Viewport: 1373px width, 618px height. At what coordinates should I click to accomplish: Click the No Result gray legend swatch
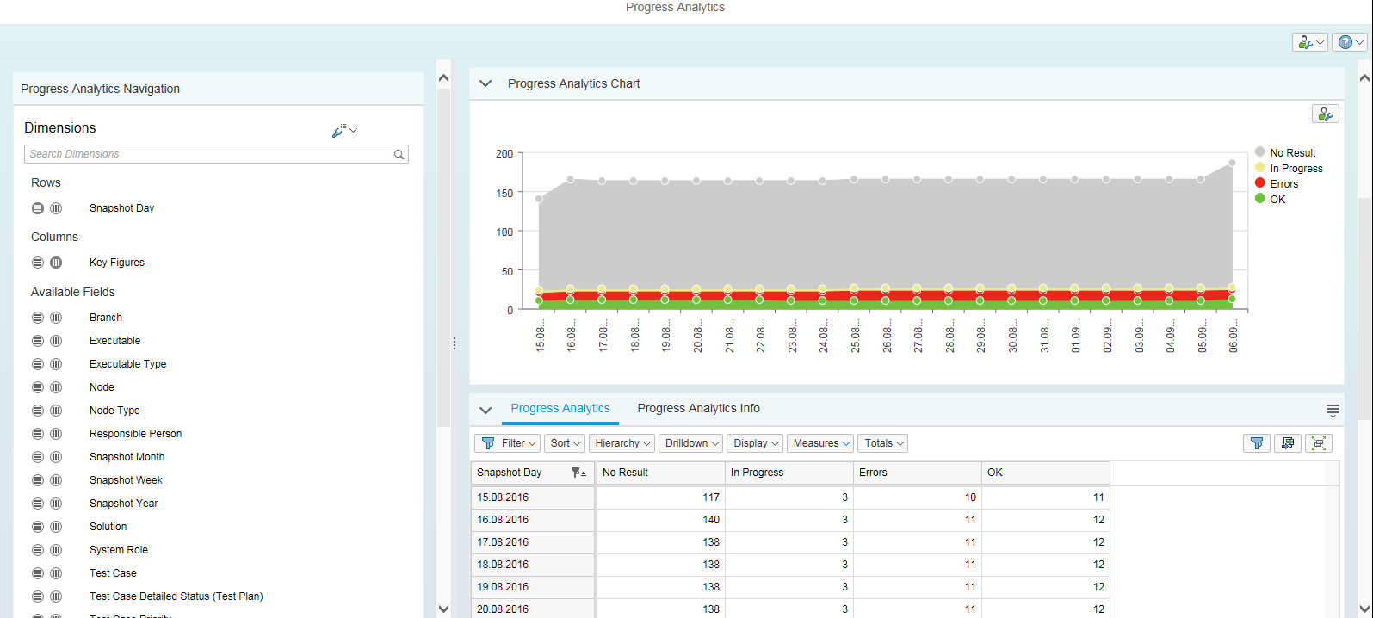click(1260, 152)
